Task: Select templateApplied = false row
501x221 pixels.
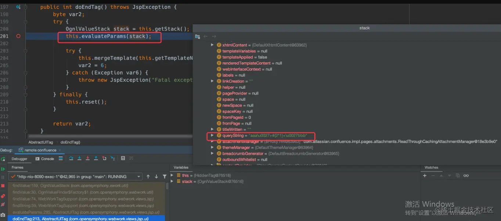Action: coord(242,57)
